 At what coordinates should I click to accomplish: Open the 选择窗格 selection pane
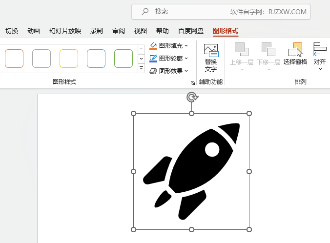pyautogui.click(x=295, y=54)
